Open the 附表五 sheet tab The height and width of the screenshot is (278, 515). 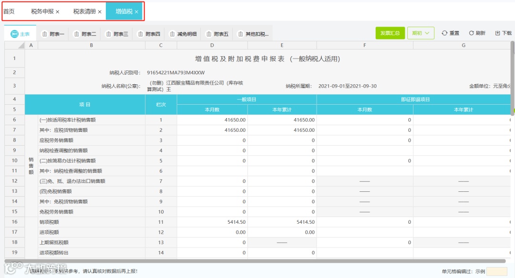coord(217,34)
